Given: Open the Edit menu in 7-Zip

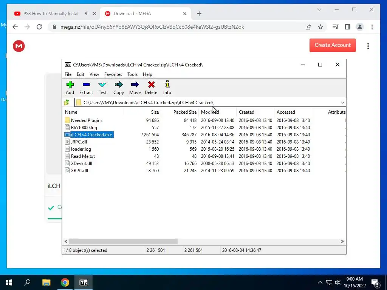Looking at the screenshot, I should tap(80, 74).
